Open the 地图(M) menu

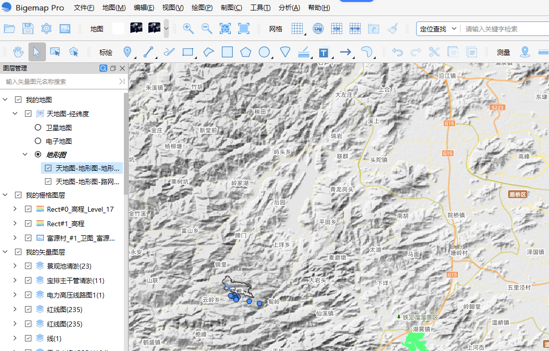pos(114,7)
